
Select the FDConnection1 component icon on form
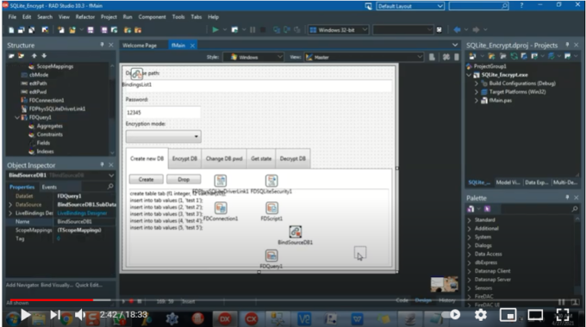click(221, 208)
